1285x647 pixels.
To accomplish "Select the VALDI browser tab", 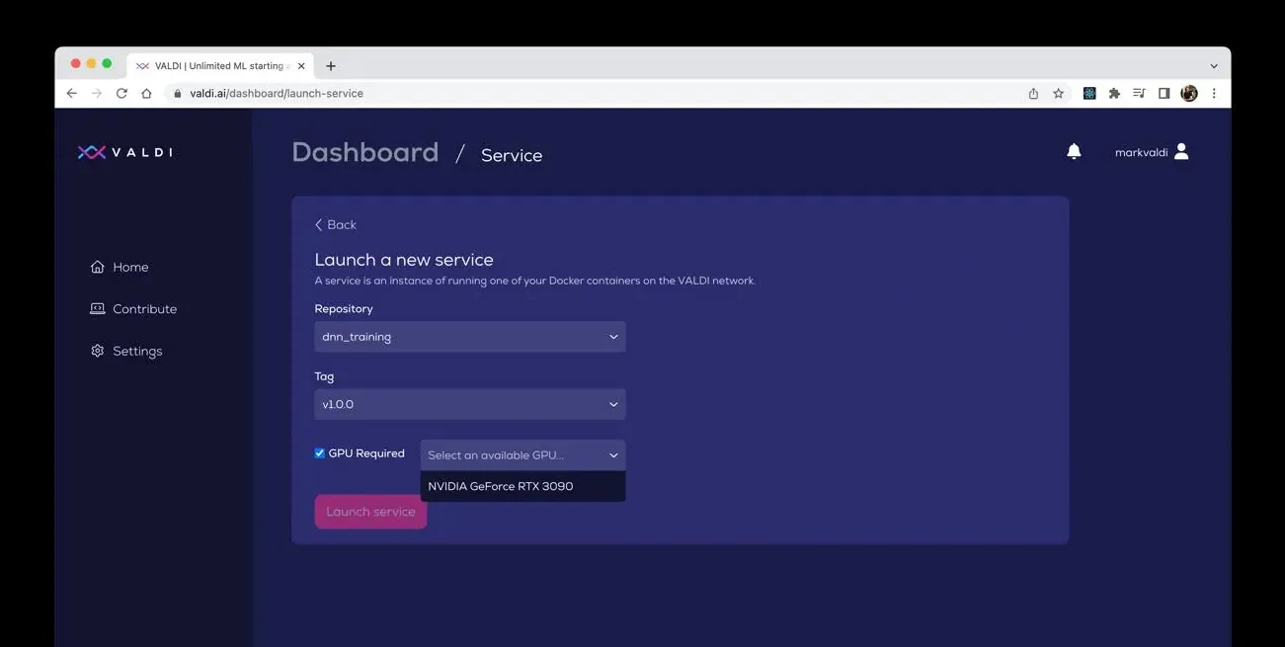I will pyautogui.click(x=221, y=66).
